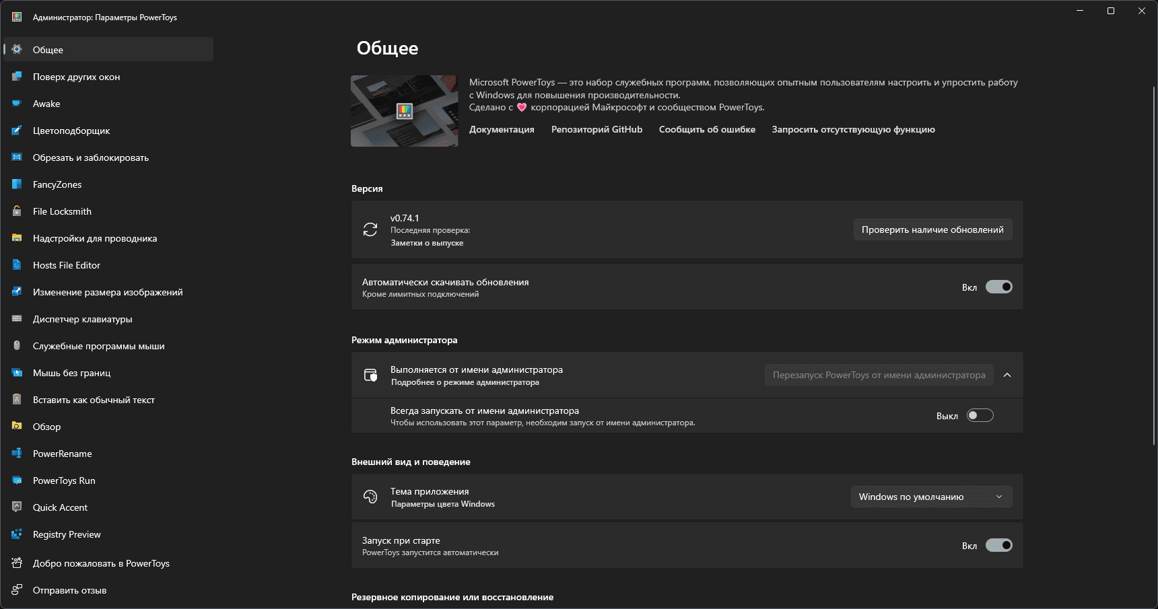Click the palette icon beside Тема приложения
This screenshot has width=1158, height=609.
click(370, 497)
